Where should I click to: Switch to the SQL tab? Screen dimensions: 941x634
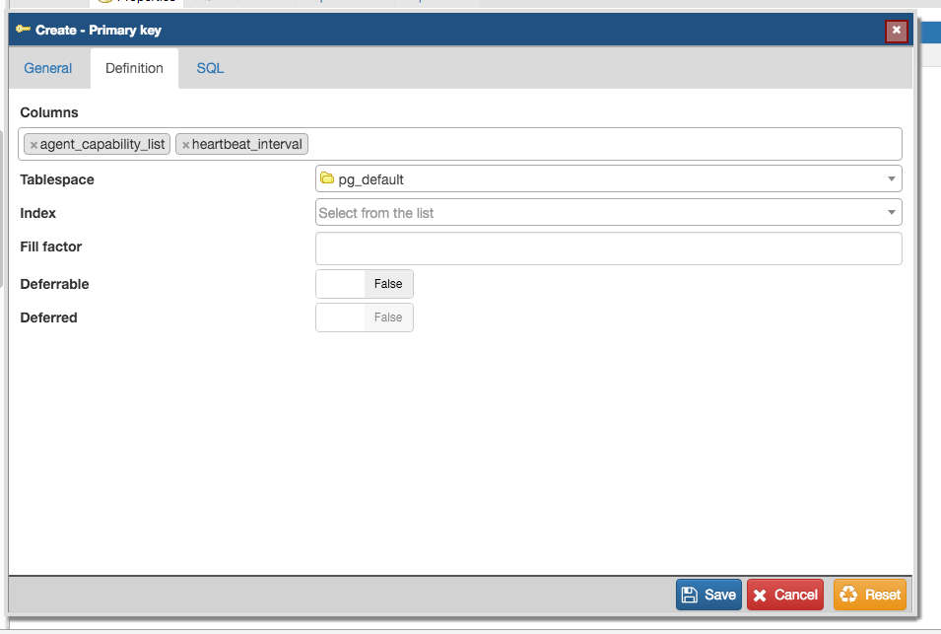pyautogui.click(x=210, y=68)
